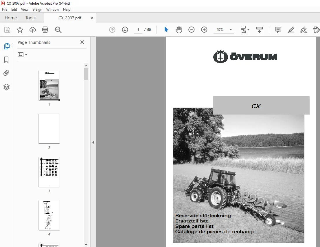Open the thumbnails options dropdown
The image size is (320, 247).
click(x=23, y=55)
